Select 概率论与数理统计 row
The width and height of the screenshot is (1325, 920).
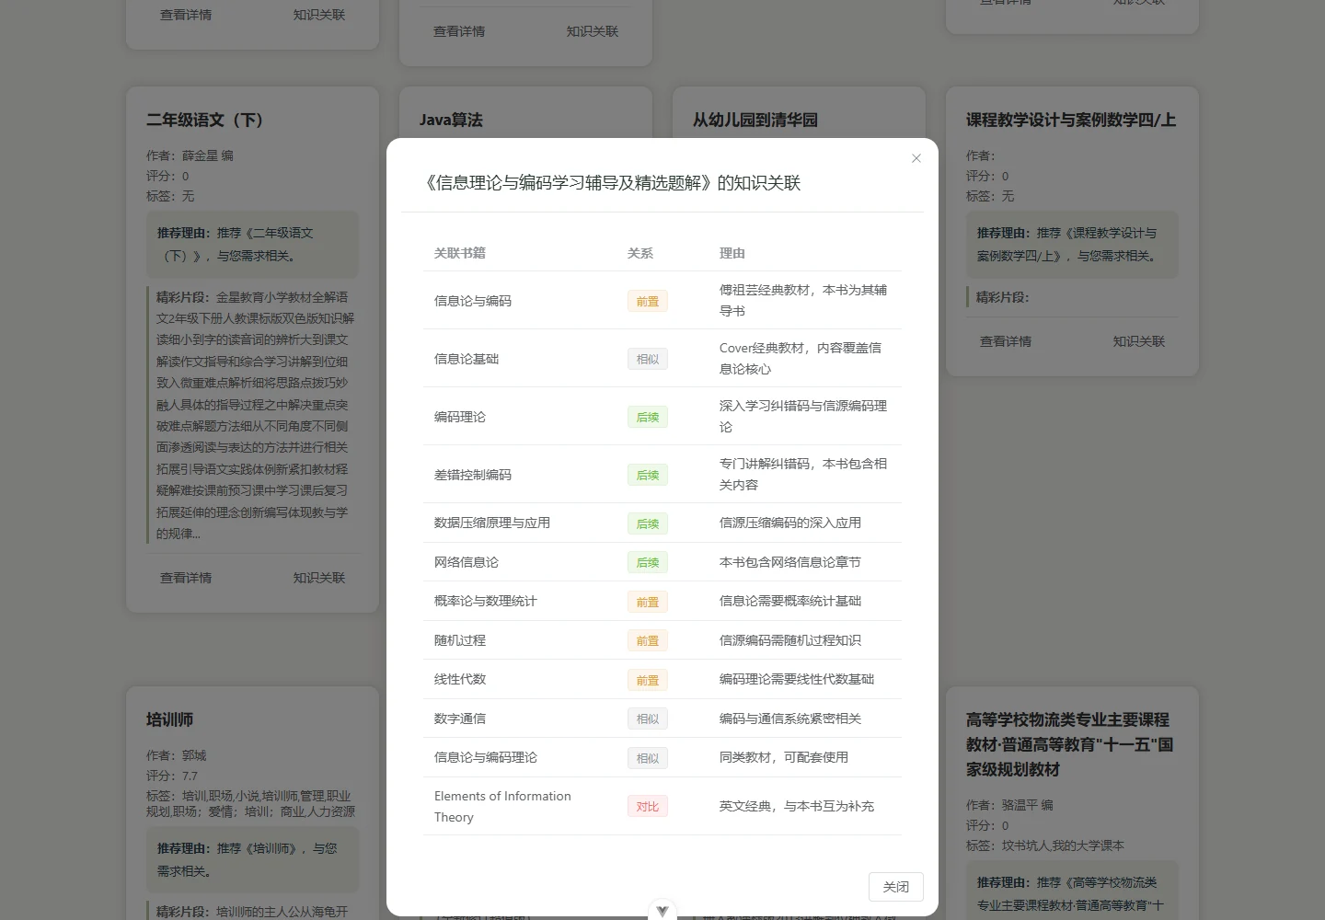[662, 601]
